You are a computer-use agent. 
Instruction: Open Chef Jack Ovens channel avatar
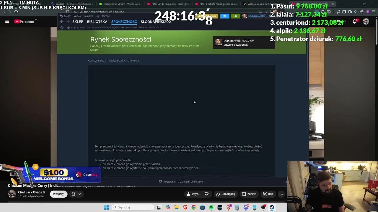pyautogui.click(x=12, y=194)
